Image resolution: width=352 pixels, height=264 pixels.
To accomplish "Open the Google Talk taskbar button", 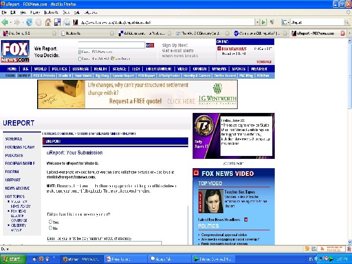I will (171, 259).
